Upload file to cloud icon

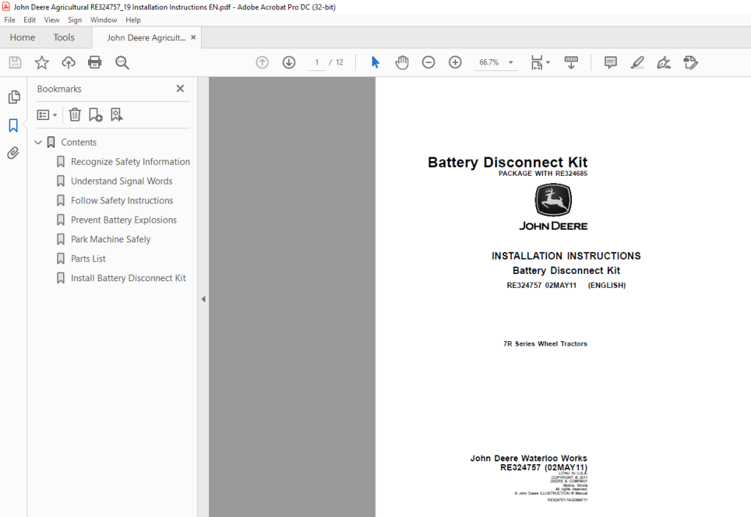tap(68, 63)
